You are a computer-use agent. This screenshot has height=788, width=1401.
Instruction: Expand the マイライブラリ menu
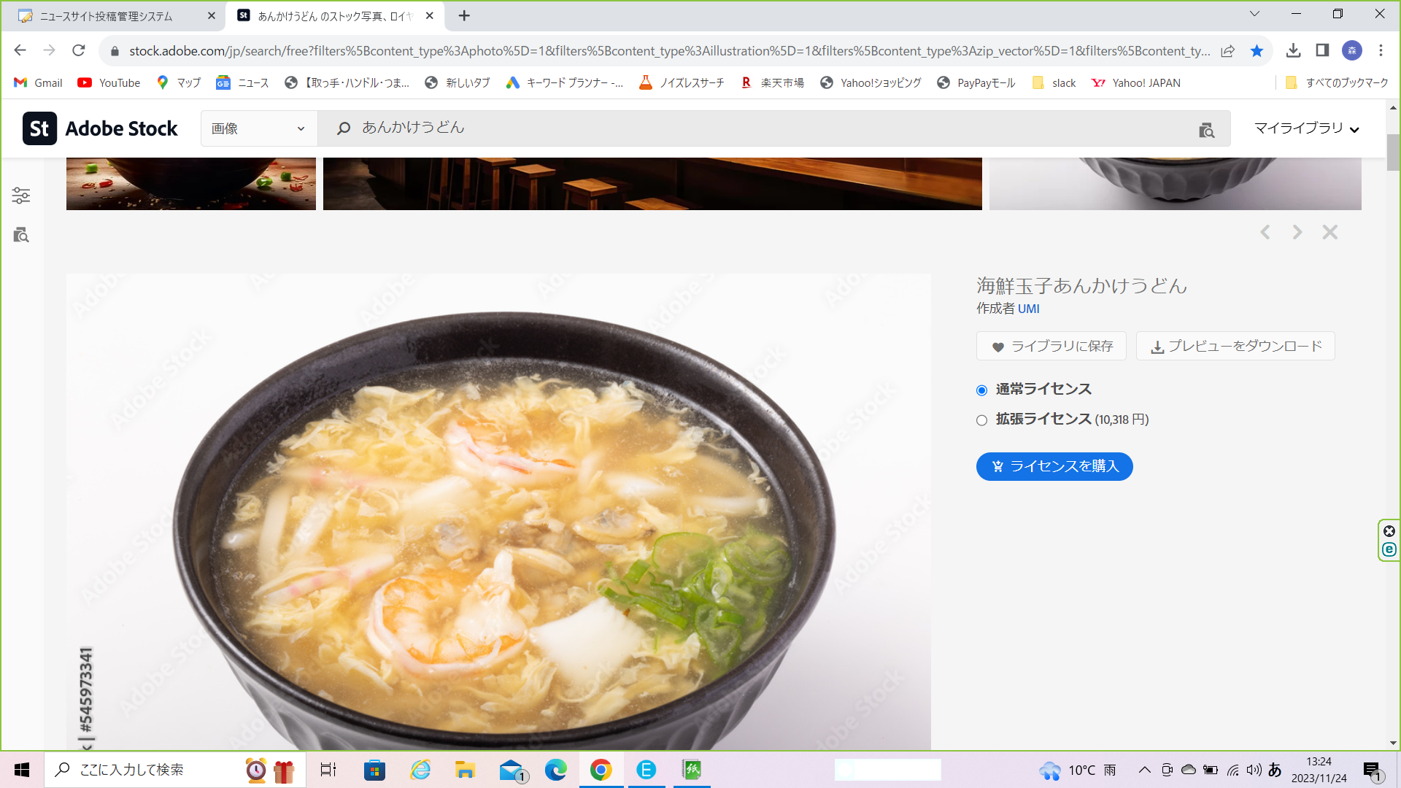pyautogui.click(x=1306, y=128)
